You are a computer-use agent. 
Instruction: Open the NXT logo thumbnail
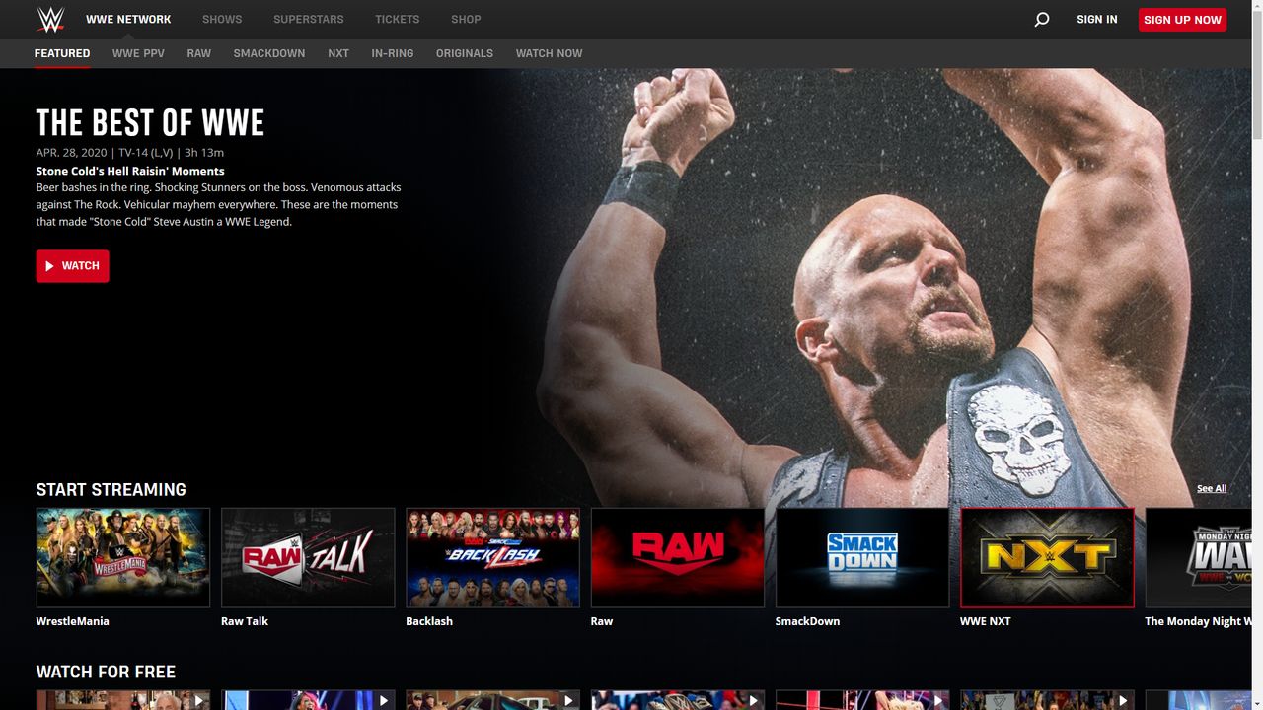tap(1047, 557)
